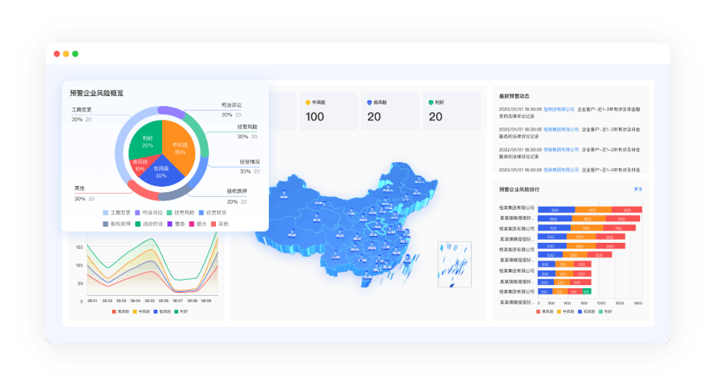Click the red 高风险 swatch under line chart
The height and width of the screenshot is (392, 716).
click(x=114, y=311)
